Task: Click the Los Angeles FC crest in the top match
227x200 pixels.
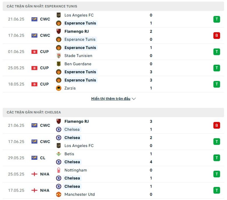Action: coord(59,15)
